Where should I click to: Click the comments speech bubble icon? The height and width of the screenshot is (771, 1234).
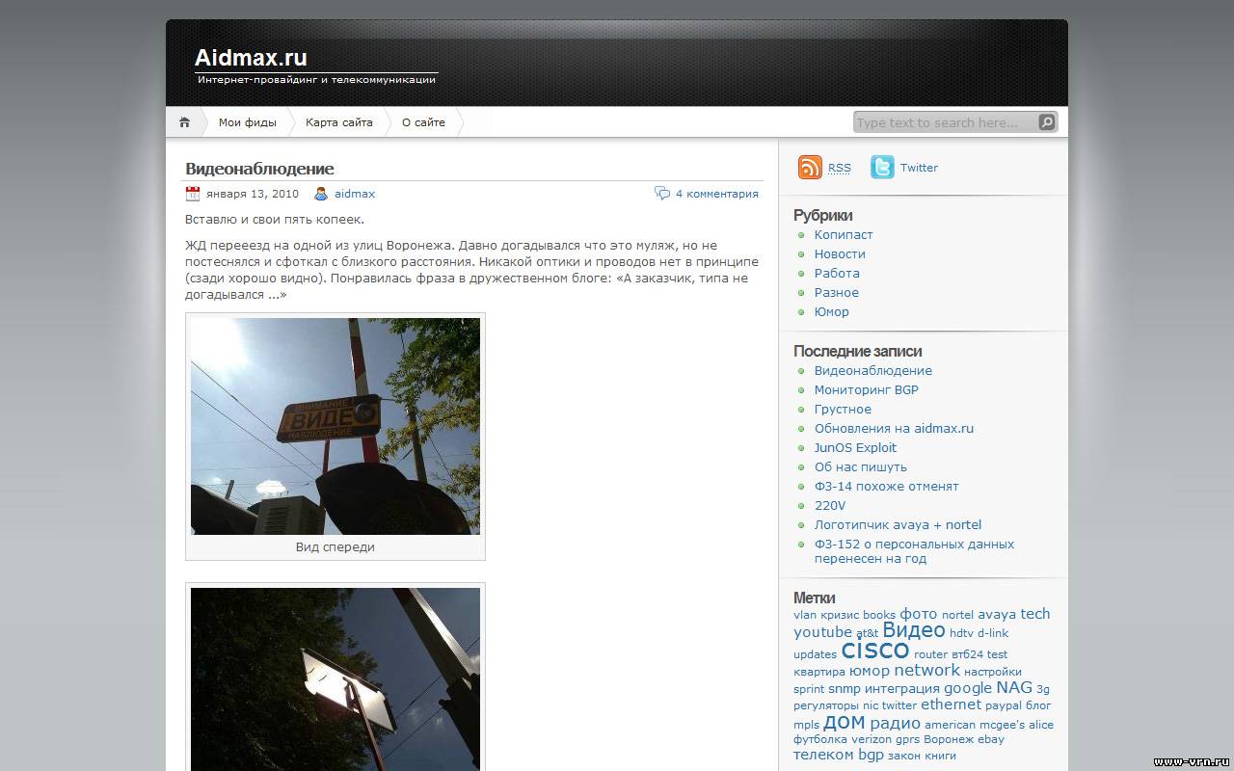662,194
